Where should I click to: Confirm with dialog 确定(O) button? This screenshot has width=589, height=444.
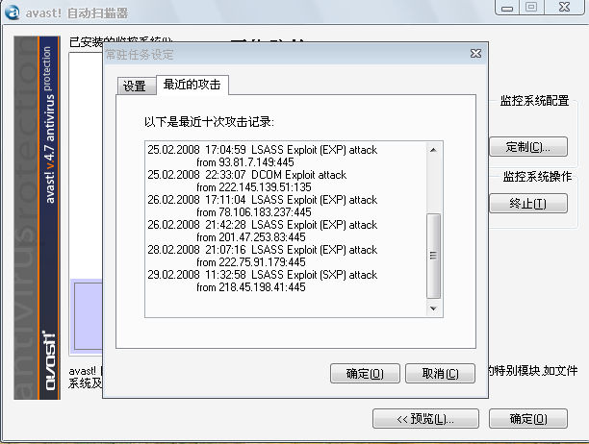point(365,374)
